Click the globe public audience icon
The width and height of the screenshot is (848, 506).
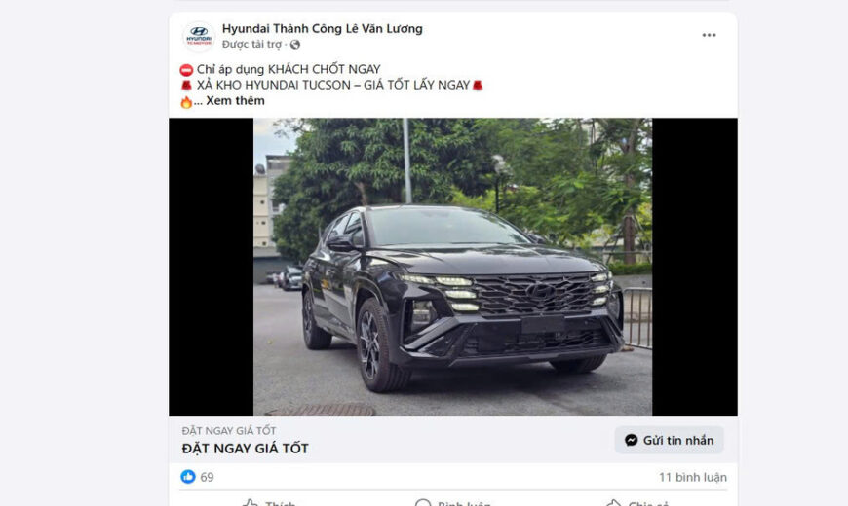294,45
